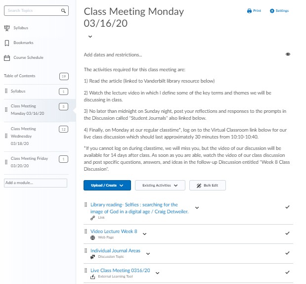Toggle completion checkmark for Live Class Meeting
The width and height of the screenshot is (306, 284).
pos(287,272)
